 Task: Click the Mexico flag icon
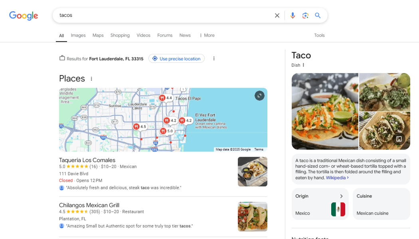pos(338,209)
